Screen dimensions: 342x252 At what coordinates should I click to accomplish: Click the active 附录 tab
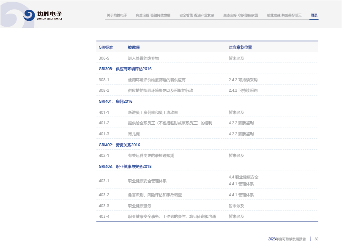click(314, 15)
